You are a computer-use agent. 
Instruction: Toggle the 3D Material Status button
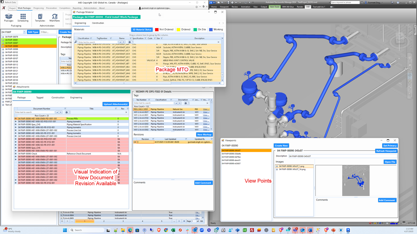(x=142, y=30)
